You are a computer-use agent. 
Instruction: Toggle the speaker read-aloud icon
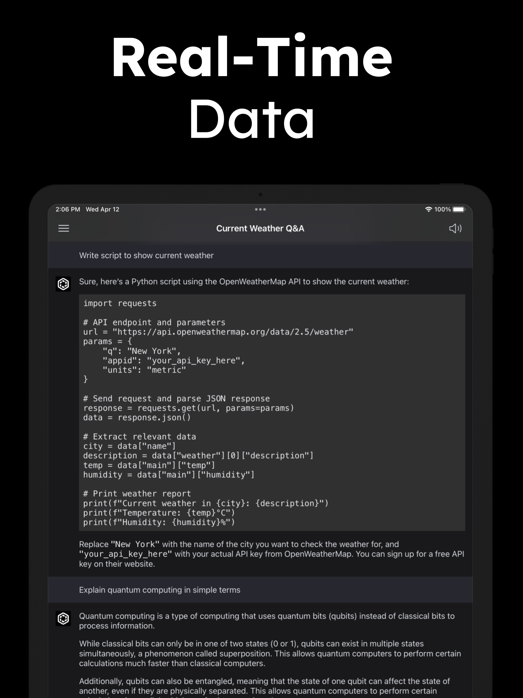pos(455,228)
